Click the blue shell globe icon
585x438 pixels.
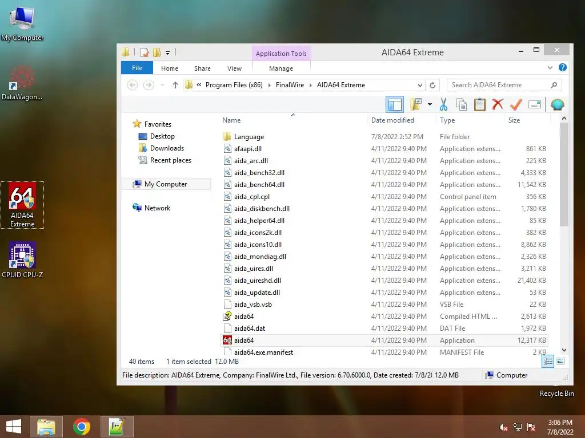pyautogui.click(x=558, y=105)
